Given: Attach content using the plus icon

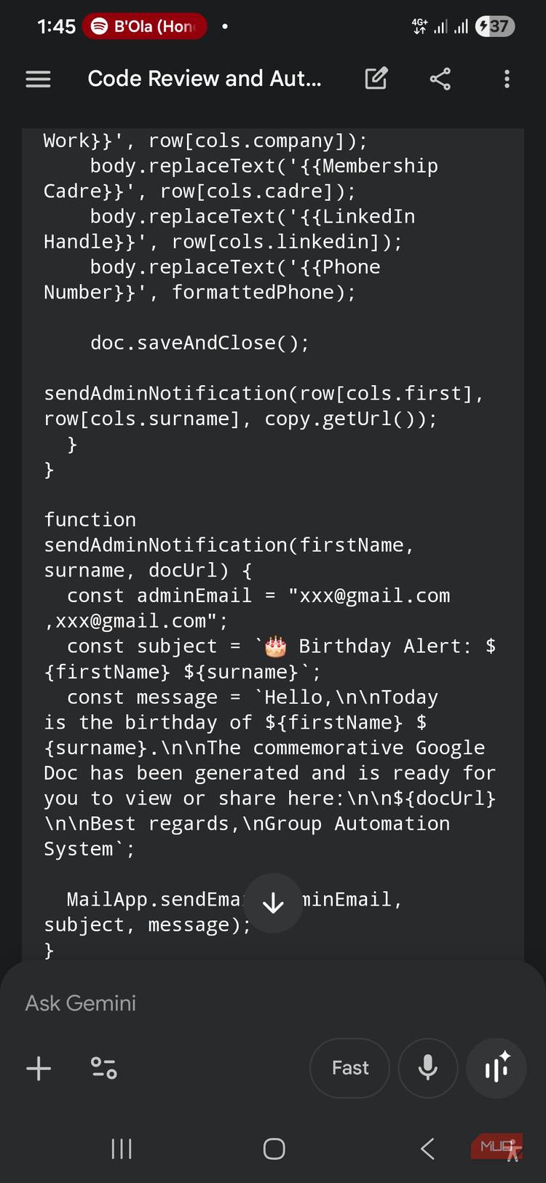Looking at the screenshot, I should (x=39, y=1068).
